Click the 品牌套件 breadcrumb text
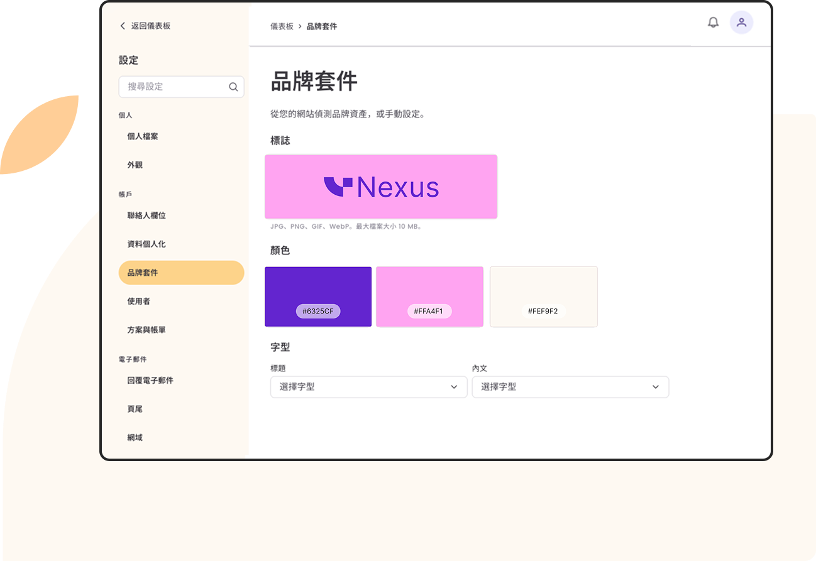 click(322, 26)
